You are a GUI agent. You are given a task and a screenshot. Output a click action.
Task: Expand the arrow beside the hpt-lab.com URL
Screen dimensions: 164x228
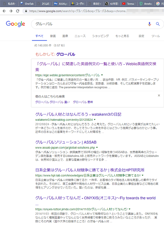click(x=143, y=175)
